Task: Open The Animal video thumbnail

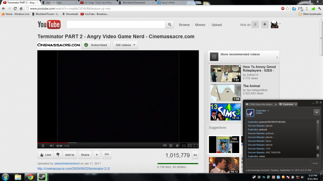Action: pos(226,93)
